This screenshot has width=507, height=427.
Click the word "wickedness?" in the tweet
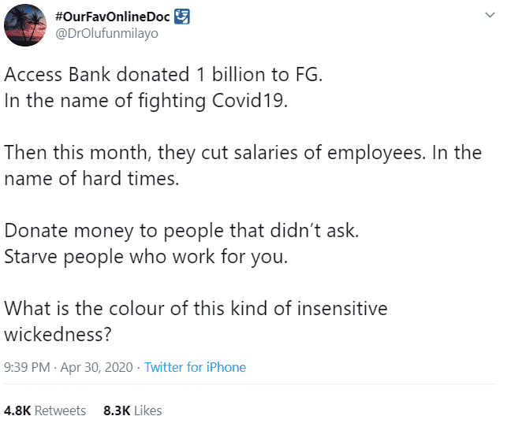click(58, 333)
